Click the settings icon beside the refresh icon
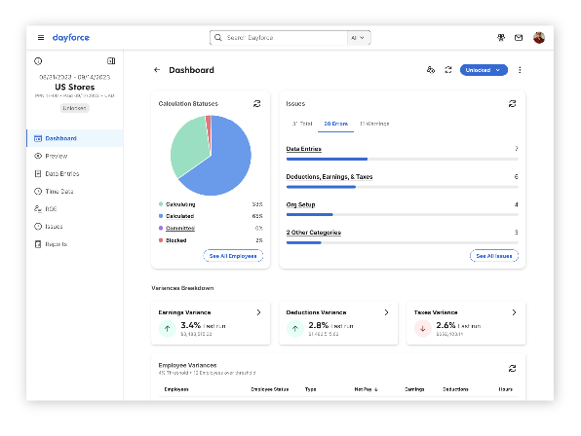581x436 pixels. [431, 70]
